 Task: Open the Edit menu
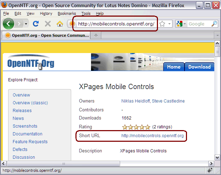(18, 13)
